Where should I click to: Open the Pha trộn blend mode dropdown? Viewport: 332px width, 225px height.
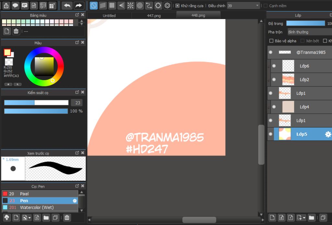pyautogui.click(x=310, y=32)
